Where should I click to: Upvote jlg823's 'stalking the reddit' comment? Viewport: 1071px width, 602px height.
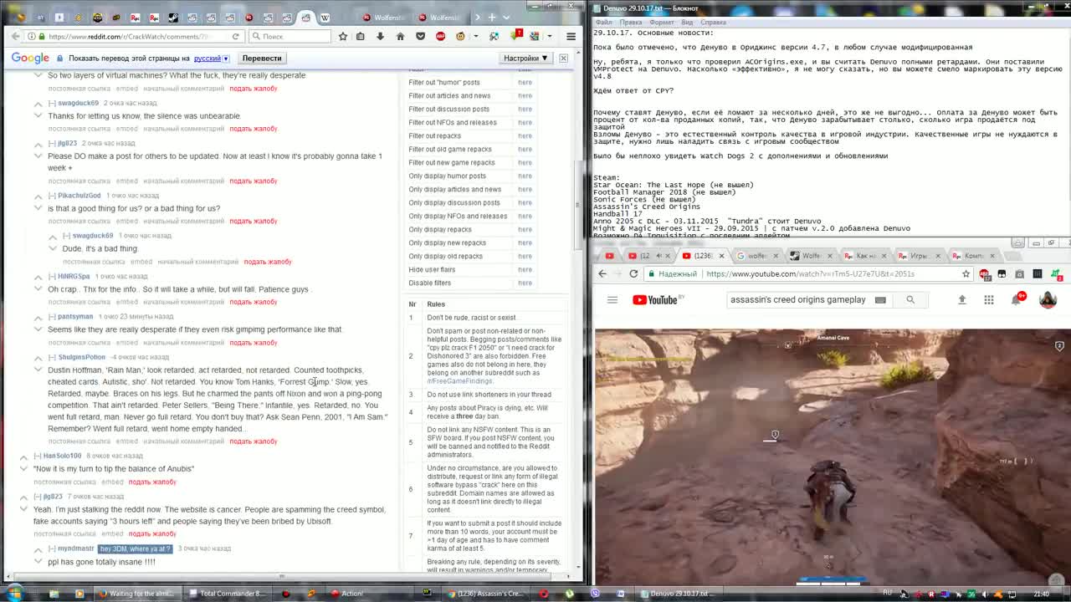(x=24, y=497)
